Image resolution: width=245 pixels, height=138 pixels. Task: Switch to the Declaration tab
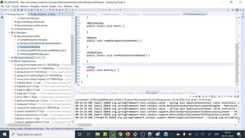coord(127,93)
